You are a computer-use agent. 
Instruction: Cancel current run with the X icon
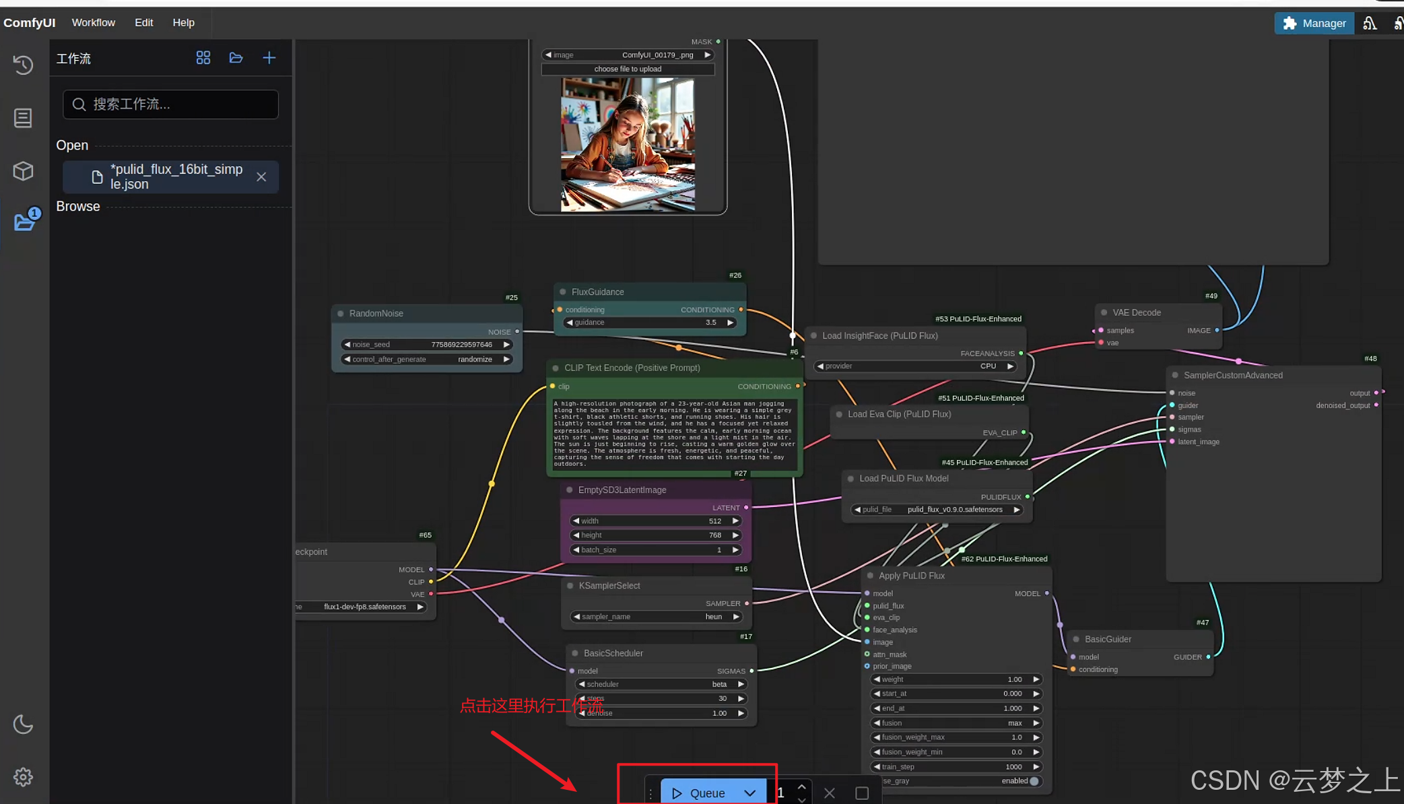coord(830,793)
